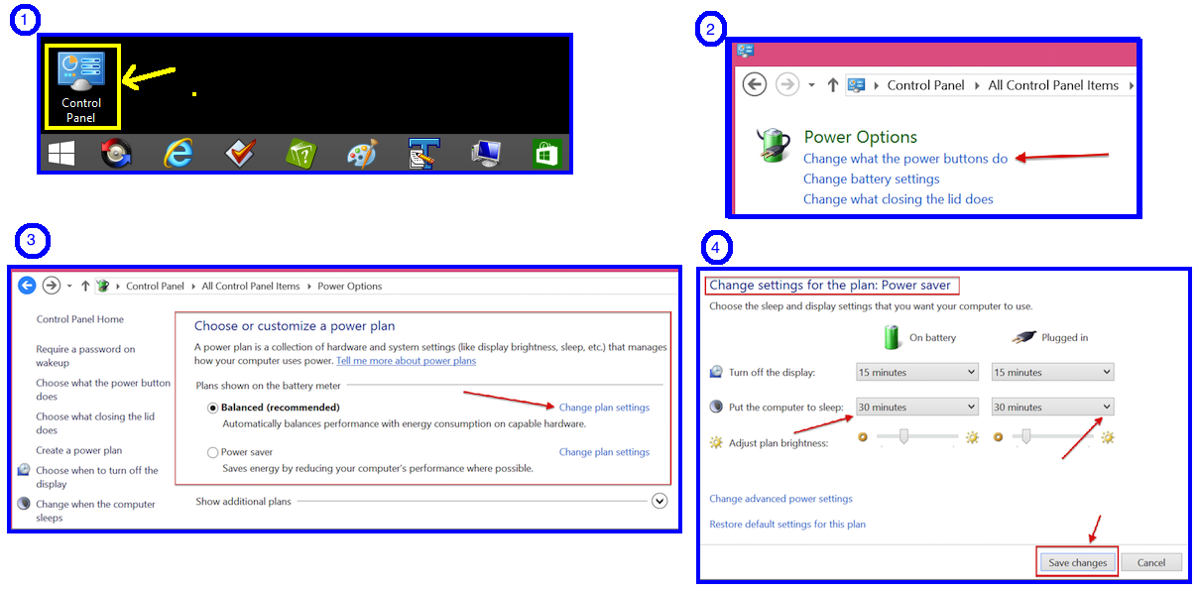Open Put the computer to sleep Plugged in dropdown
Image resolution: width=1199 pixels, height=591 pixels.
coord(1052,407)
